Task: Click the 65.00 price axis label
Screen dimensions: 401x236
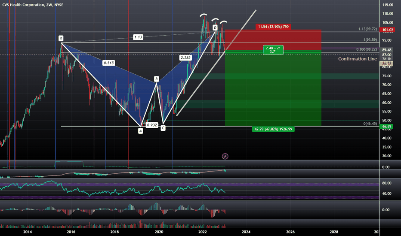Action: pos(387,94)
